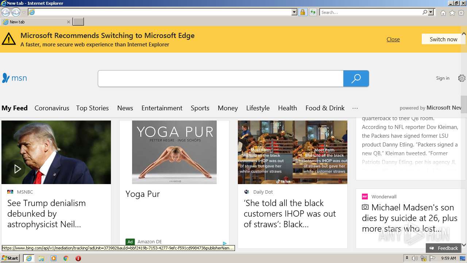Go to the Health section
The height and width of the screenshot is (263, 467).
(287, 108)
